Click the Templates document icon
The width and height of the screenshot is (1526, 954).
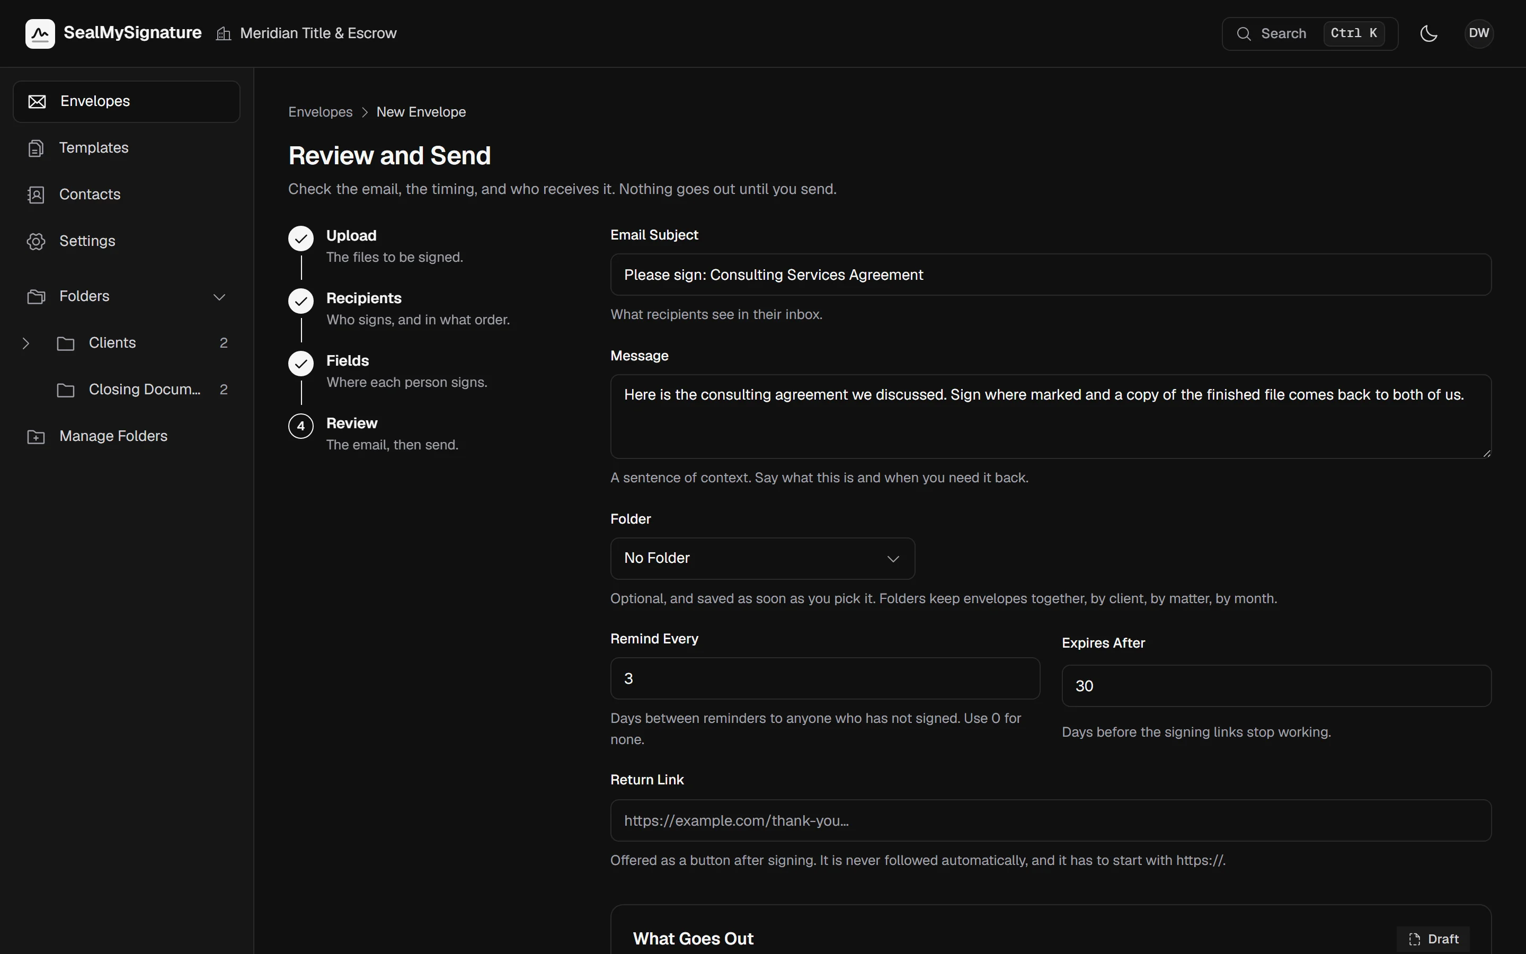point(36,148)
